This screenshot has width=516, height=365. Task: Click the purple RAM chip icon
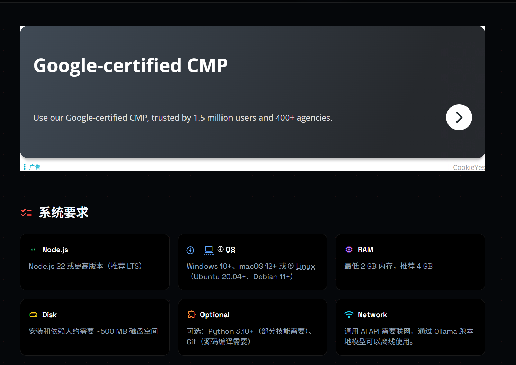349,250
